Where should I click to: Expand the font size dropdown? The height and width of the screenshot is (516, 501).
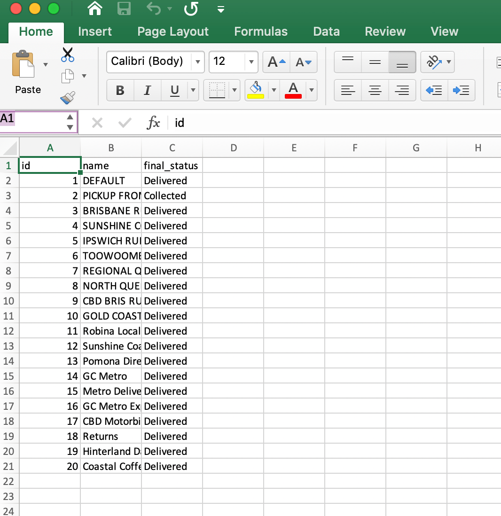click(251, 62)
